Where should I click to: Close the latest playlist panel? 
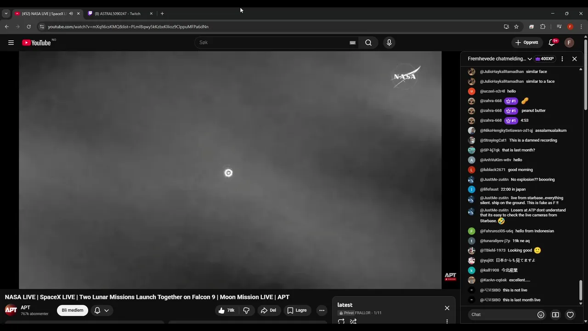pos(447,308)
